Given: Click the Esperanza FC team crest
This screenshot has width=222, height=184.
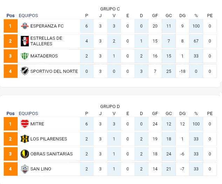Looking at the screenshot, I should pyautogui.click(x=25, y=26).
